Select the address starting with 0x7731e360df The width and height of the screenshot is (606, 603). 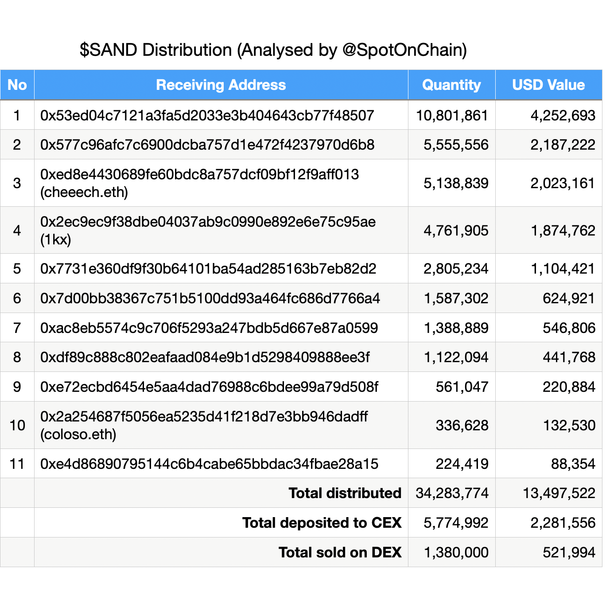pyautogui.click(x=208, y=269)
